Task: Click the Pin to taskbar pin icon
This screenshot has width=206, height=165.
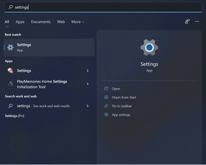Action: pyautogui.click(x=106, y=106)
